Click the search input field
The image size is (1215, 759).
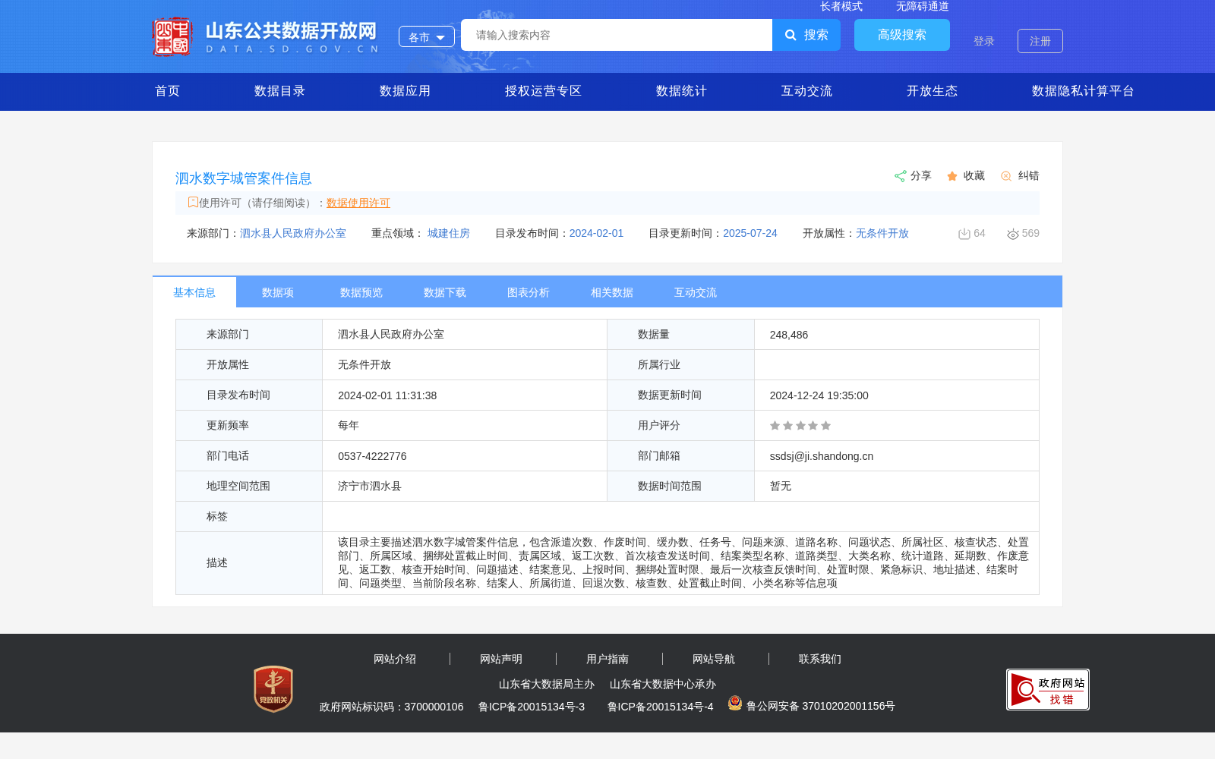pyautogui.click(x=617, y=35)
